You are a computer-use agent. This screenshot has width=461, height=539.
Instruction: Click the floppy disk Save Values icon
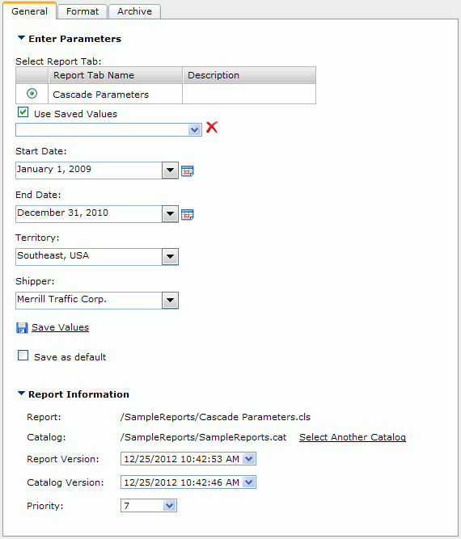point(22,328)
